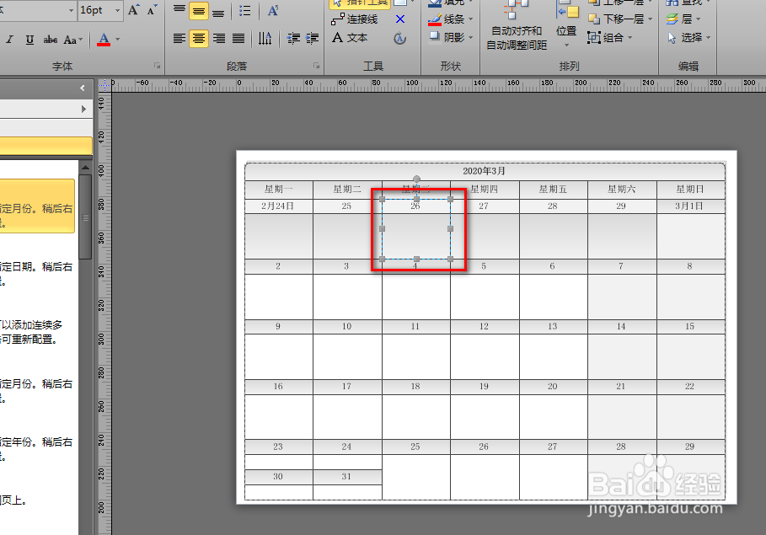Select the 3月1日 date cell
This screenshot has height=535, width=766.
pos(689,206)
